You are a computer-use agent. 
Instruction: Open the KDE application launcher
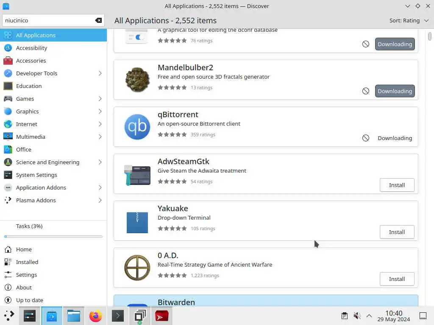click(x=9, y=316)
